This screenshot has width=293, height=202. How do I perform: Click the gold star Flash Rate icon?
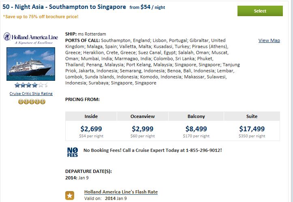point(70,196)
